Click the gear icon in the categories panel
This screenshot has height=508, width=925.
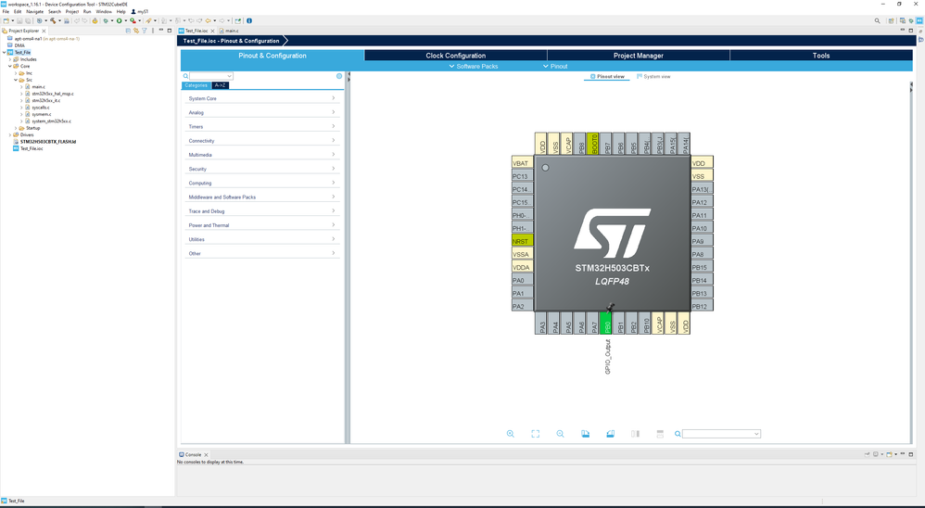(x=339, y=76)
